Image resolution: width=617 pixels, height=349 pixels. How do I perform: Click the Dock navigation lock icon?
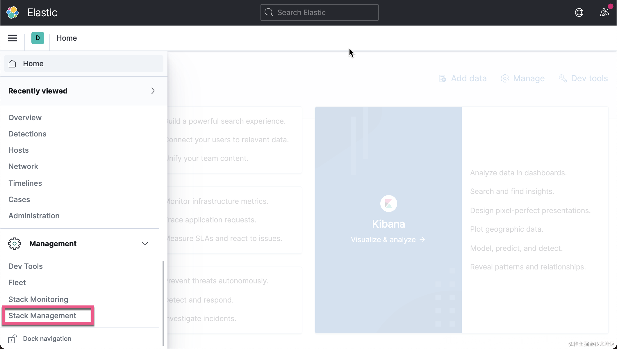(x=12, y=339)
